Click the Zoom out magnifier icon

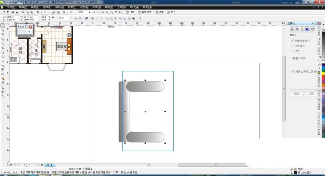coord(98,12)
